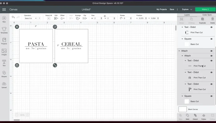Collapse the nested Attach group
216x123 pixels.
[x=182, y=56]
